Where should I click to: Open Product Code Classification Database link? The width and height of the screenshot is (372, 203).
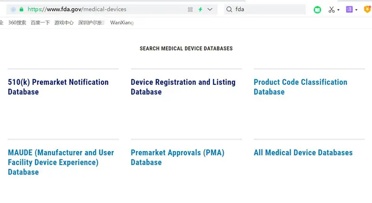300,87
